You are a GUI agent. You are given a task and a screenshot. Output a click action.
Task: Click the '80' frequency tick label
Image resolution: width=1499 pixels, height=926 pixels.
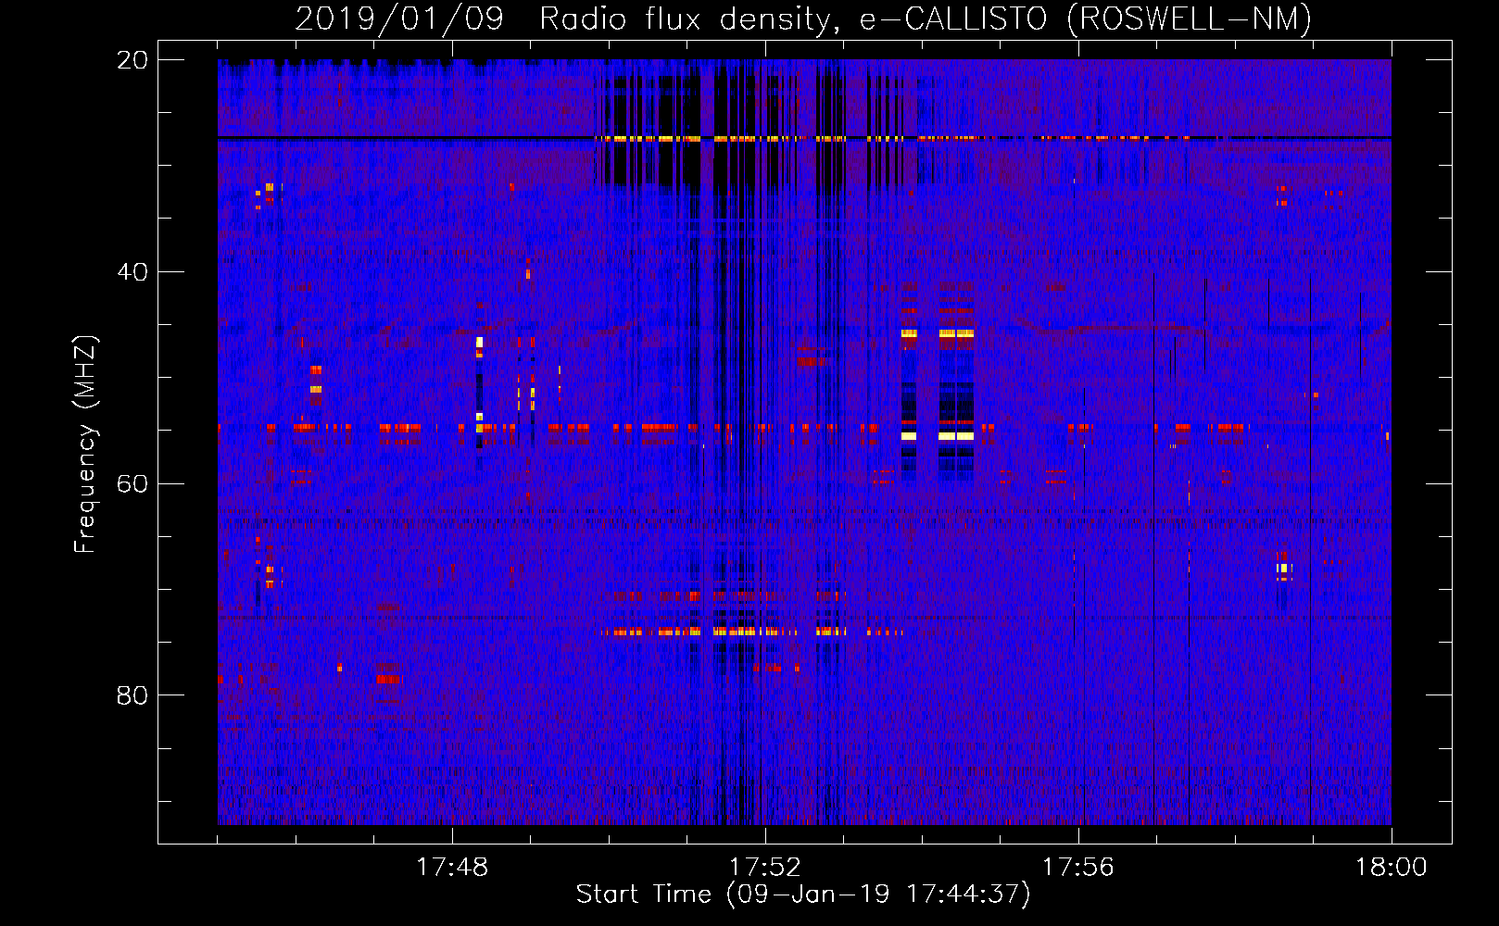click(x=132, y=695)
